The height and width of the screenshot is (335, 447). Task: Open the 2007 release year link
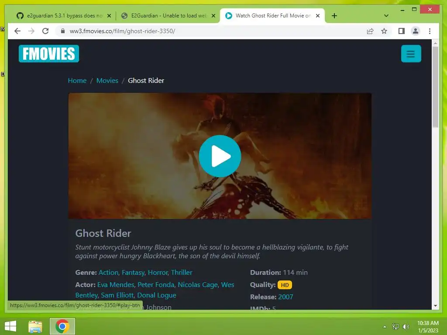click(x=285, y=297)
